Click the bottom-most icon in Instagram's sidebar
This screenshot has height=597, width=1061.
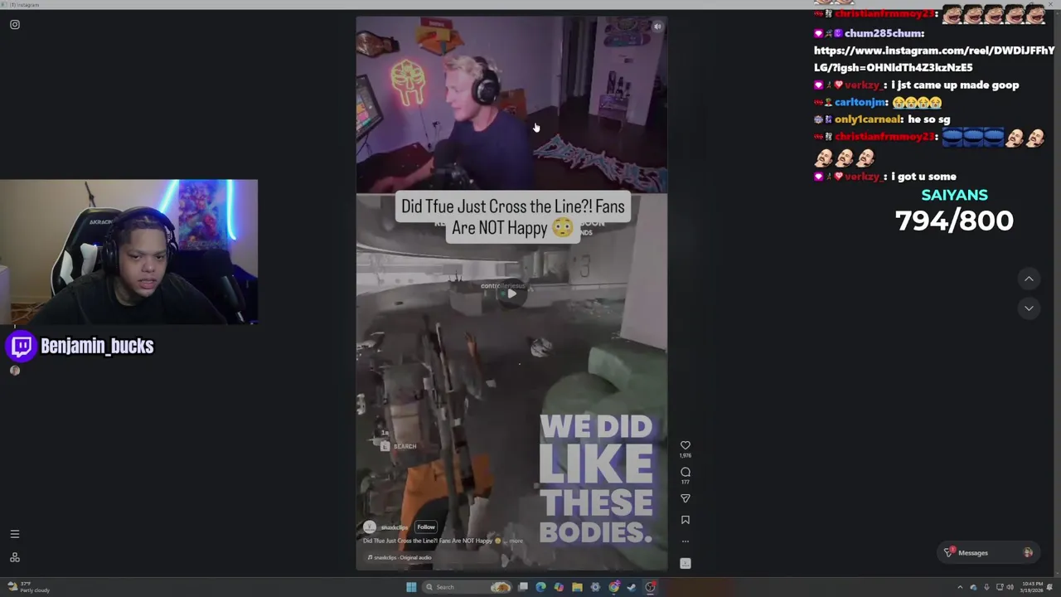tap(14, 557)
